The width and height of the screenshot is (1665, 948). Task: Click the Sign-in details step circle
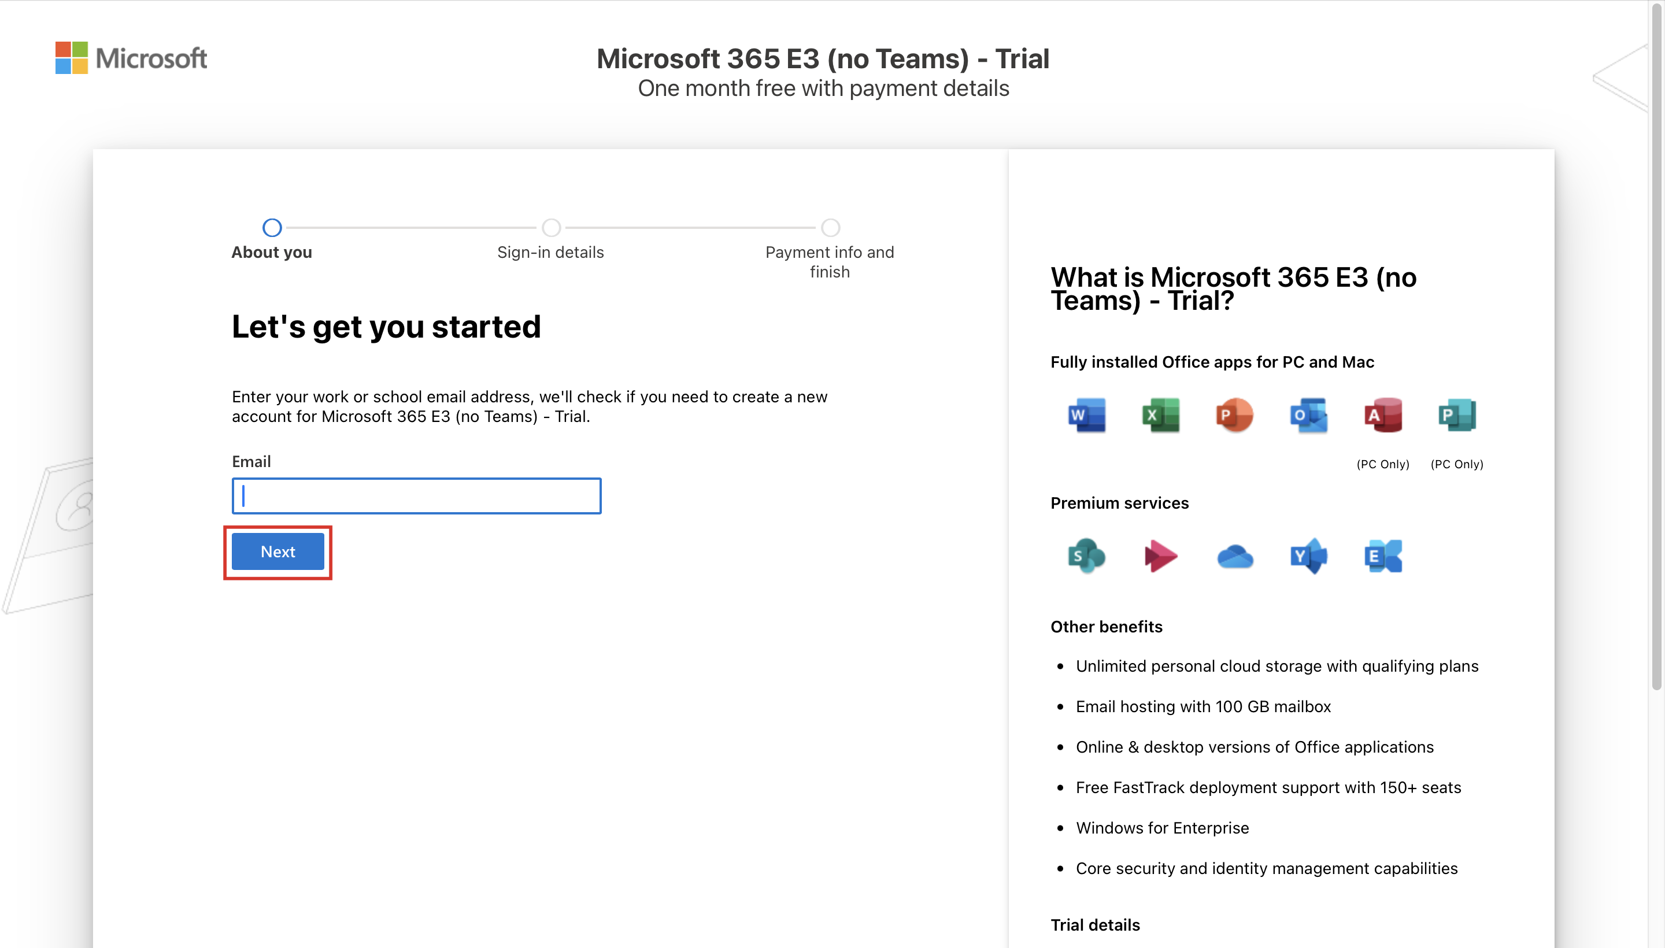(x=552, y=228)
